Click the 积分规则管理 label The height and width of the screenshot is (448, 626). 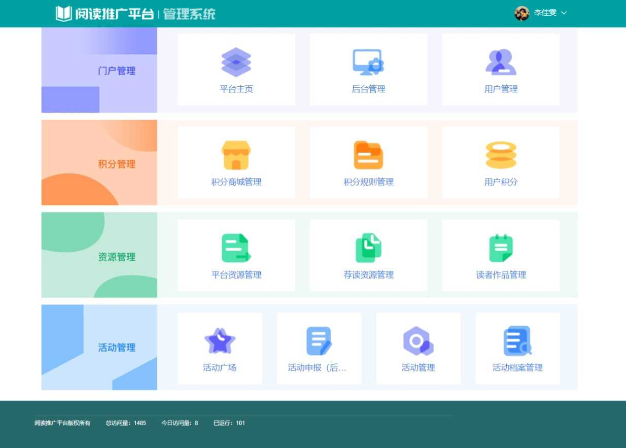tap(368, 182)
